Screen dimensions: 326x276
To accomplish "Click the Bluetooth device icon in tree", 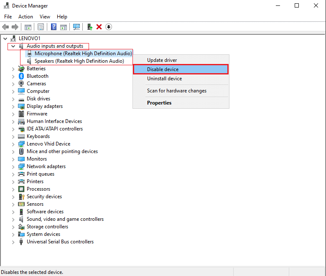I will pyautogui.click(x=21, y=76).
